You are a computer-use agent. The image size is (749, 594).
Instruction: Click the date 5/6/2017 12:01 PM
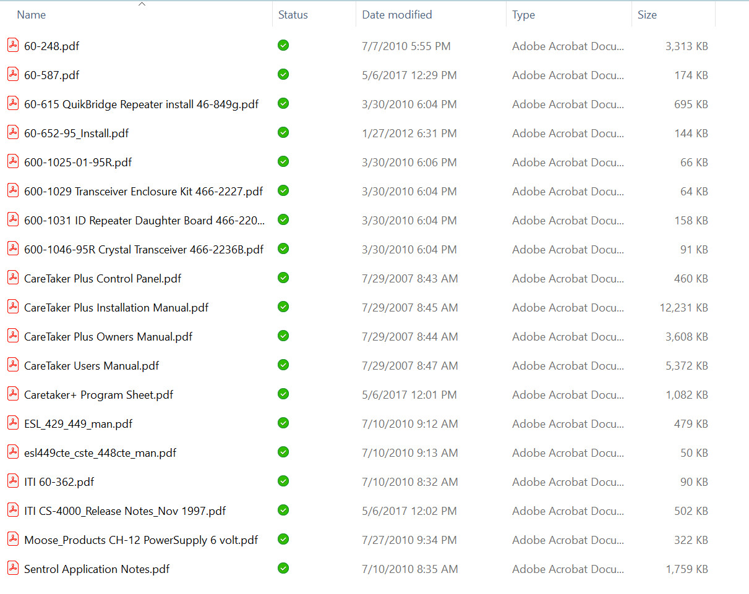click(x=409, y=395)
